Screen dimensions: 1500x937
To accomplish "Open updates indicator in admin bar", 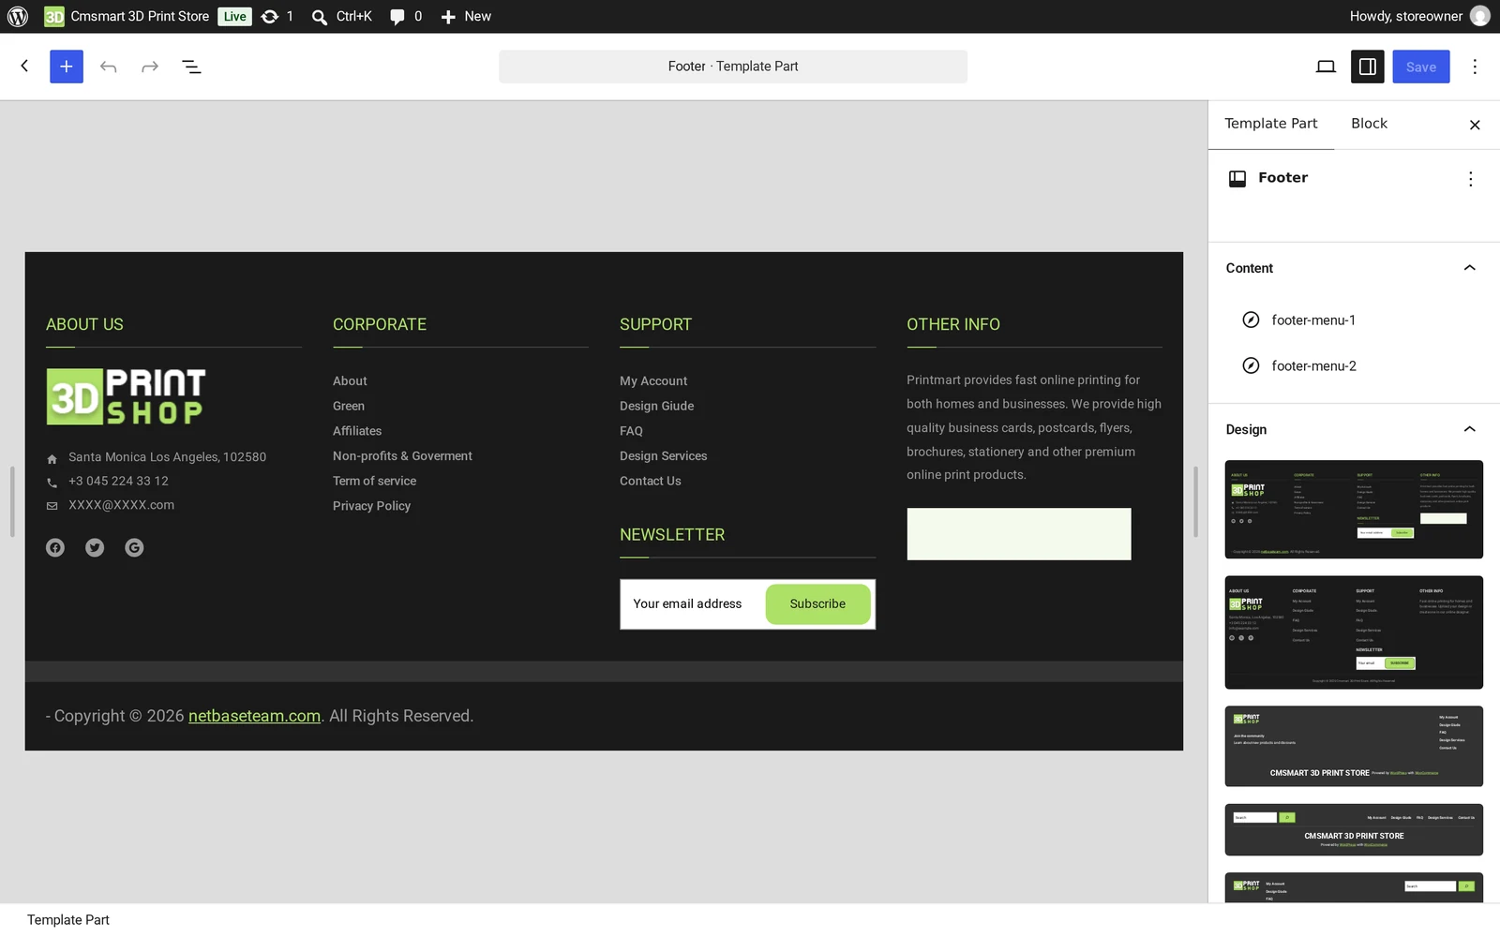I will 277,16.
